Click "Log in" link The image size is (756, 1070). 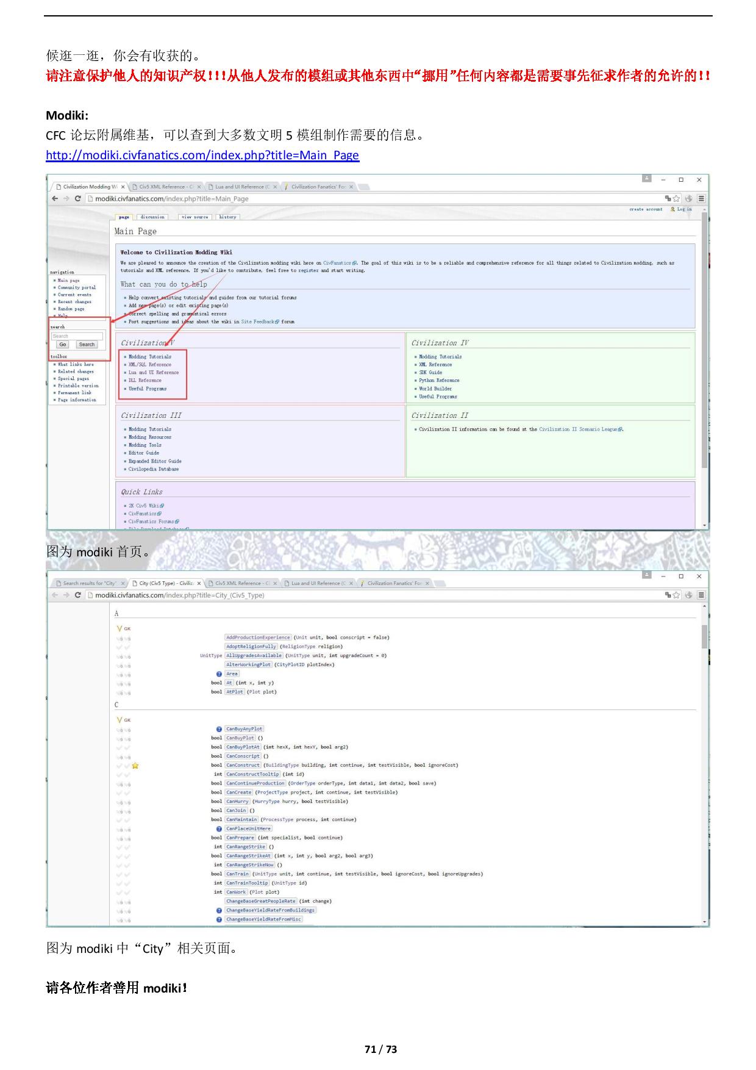[x=684, y=209]
